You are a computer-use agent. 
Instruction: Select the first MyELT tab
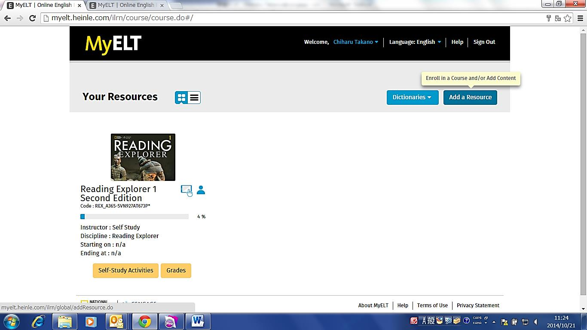tap(43, 5)
